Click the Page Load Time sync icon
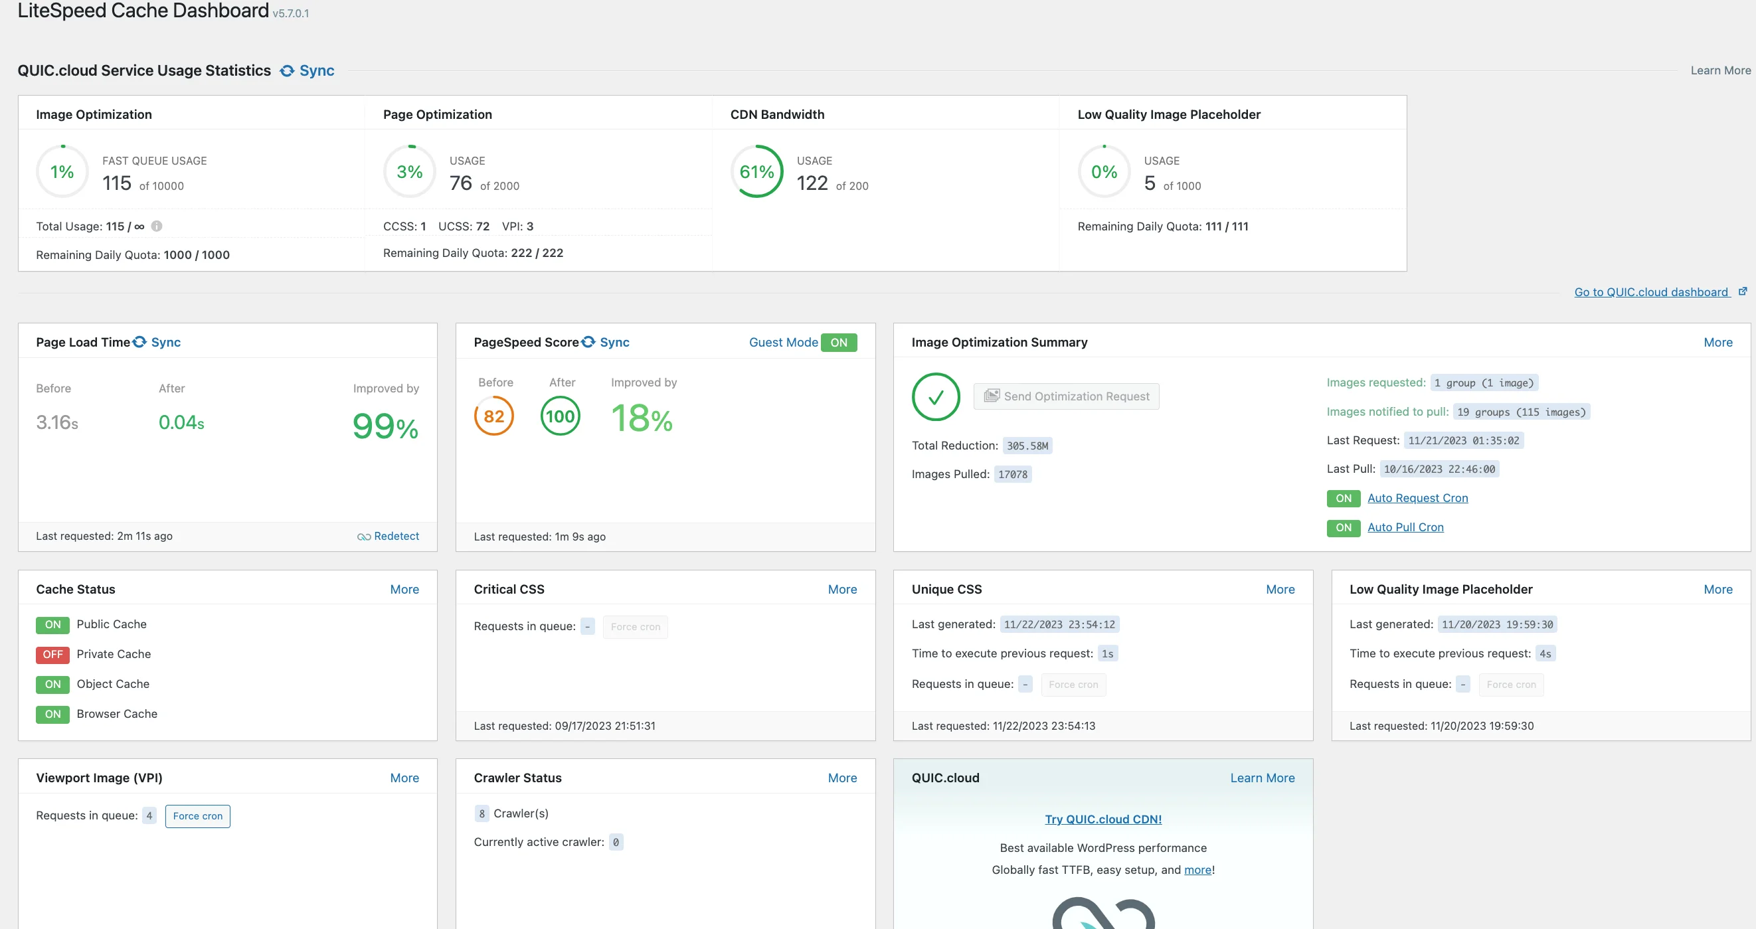1756x929 pixels. click(139, 342)
